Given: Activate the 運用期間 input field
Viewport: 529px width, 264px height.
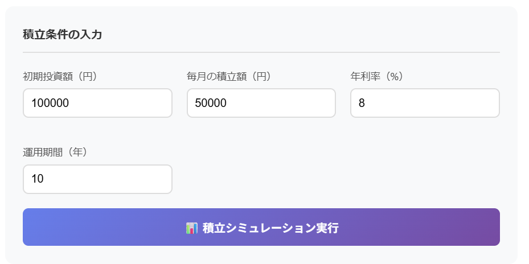Looking at the screenshot, I should 97,179.
